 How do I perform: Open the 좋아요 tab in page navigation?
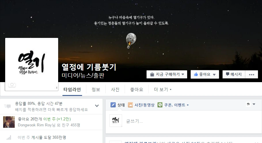[x=136, y=90]
